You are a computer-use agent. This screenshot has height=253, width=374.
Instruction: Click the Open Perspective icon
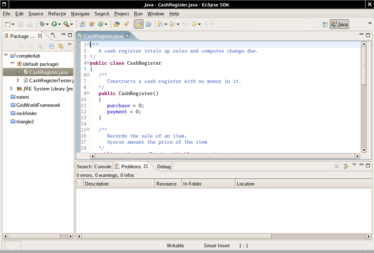tap(325, 24)
